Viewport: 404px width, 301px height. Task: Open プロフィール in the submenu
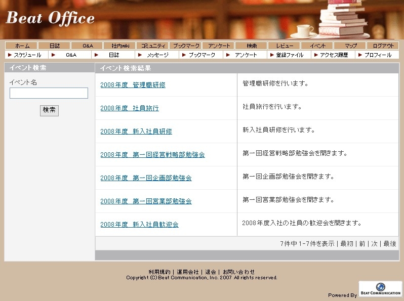(377, 55)
